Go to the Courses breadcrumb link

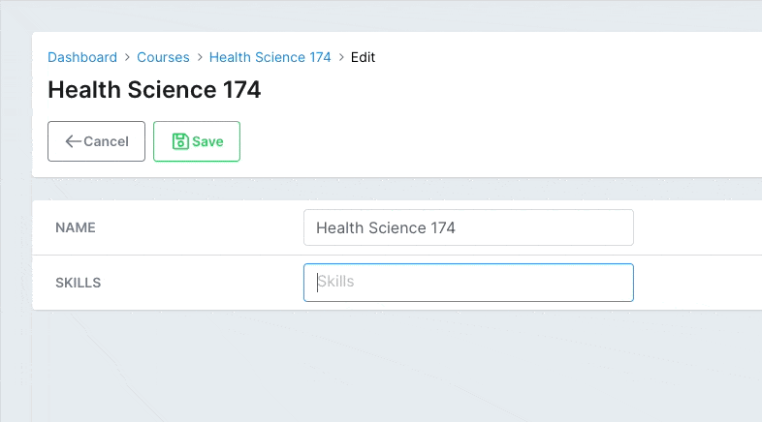[x=163, y=57]
